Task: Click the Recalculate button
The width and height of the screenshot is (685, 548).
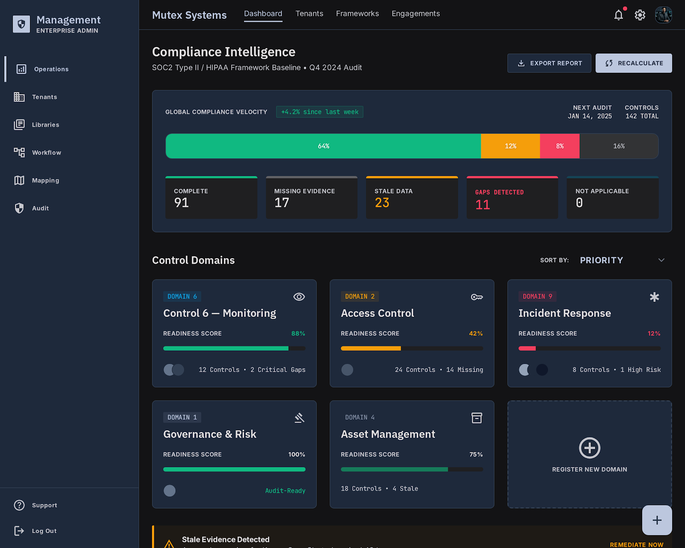Action: click(634, 63)
